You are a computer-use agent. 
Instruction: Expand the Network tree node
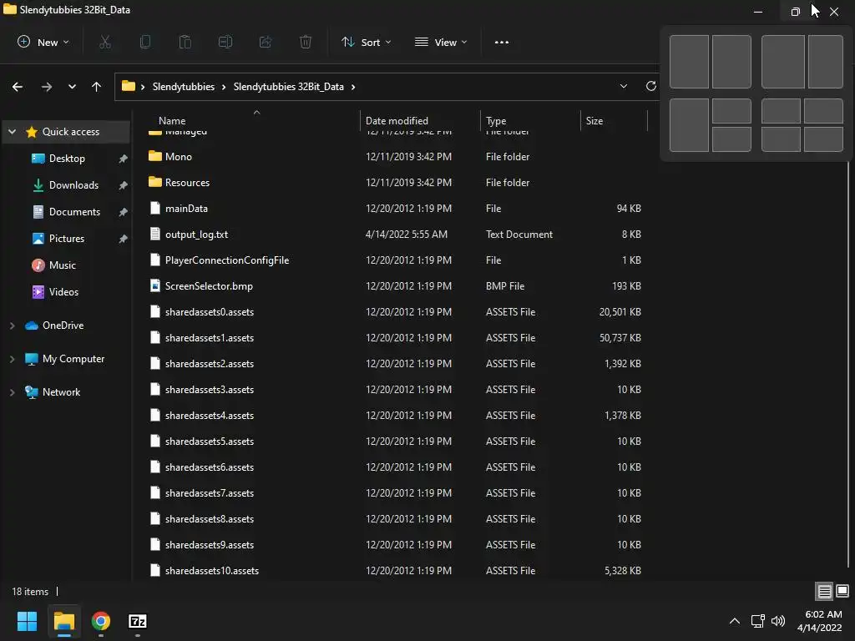pyautogui.click(x=12, y=392)
